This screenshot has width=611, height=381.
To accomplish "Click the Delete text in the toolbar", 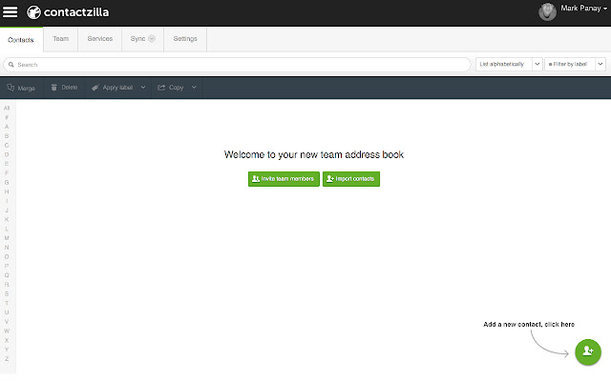I will (x=70, y=88).
